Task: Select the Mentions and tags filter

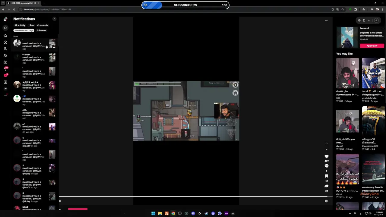Action: coord(24,30)
